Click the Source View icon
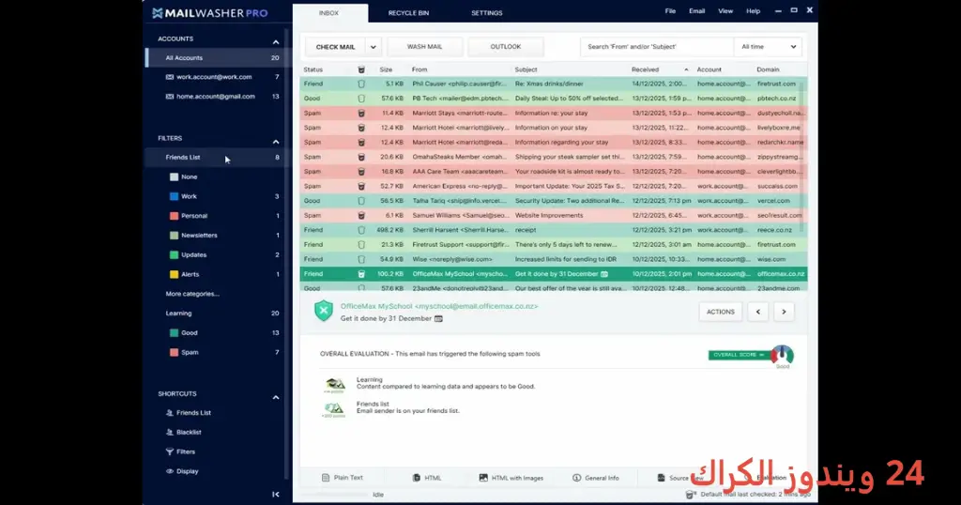The height and width of the screenshot is (505, 961). pos(661,478)
